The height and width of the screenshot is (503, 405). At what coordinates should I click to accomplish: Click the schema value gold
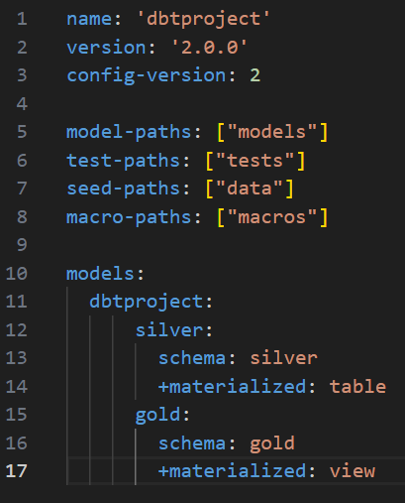(272, 443)
